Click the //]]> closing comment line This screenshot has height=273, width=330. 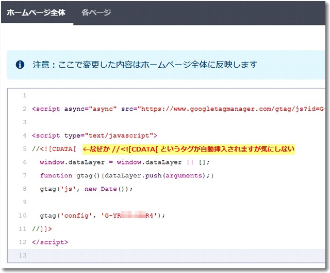(x=42, y=229)
